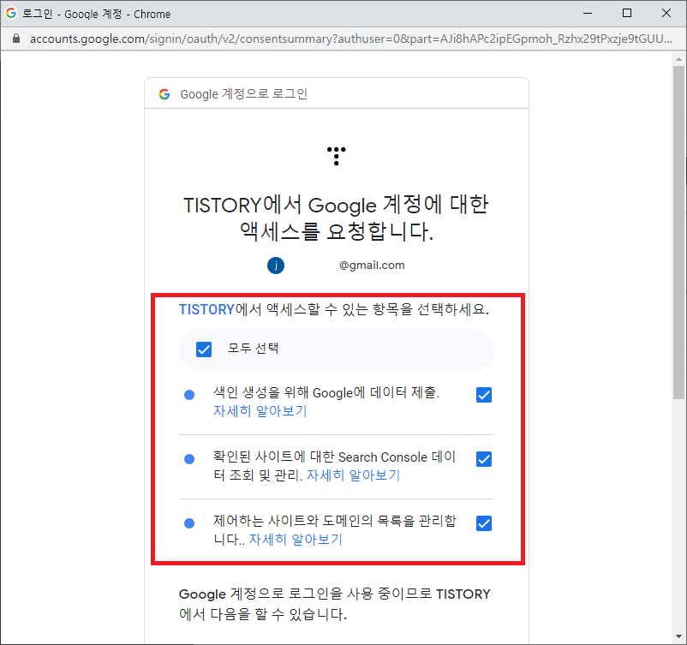Image resolution: width=687 pixels, height=645 pixels.
Task: Click the scrollbar down arrow
Action: click(x=678, y=636)
